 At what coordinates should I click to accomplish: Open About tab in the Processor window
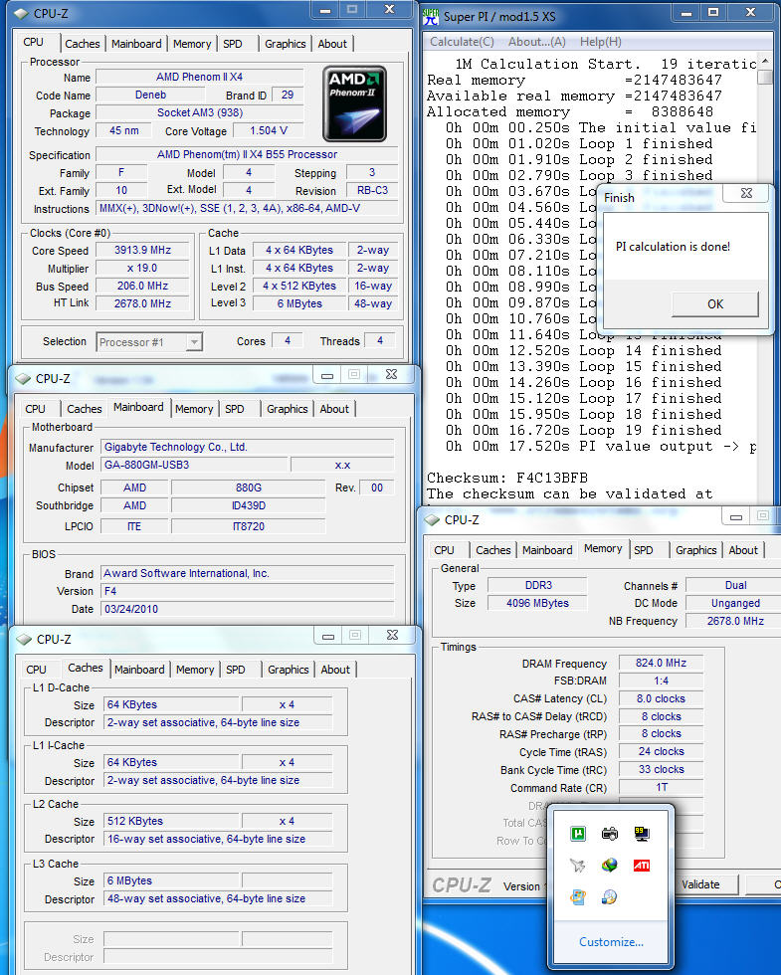pyautogui.click(x=332, y=44)
